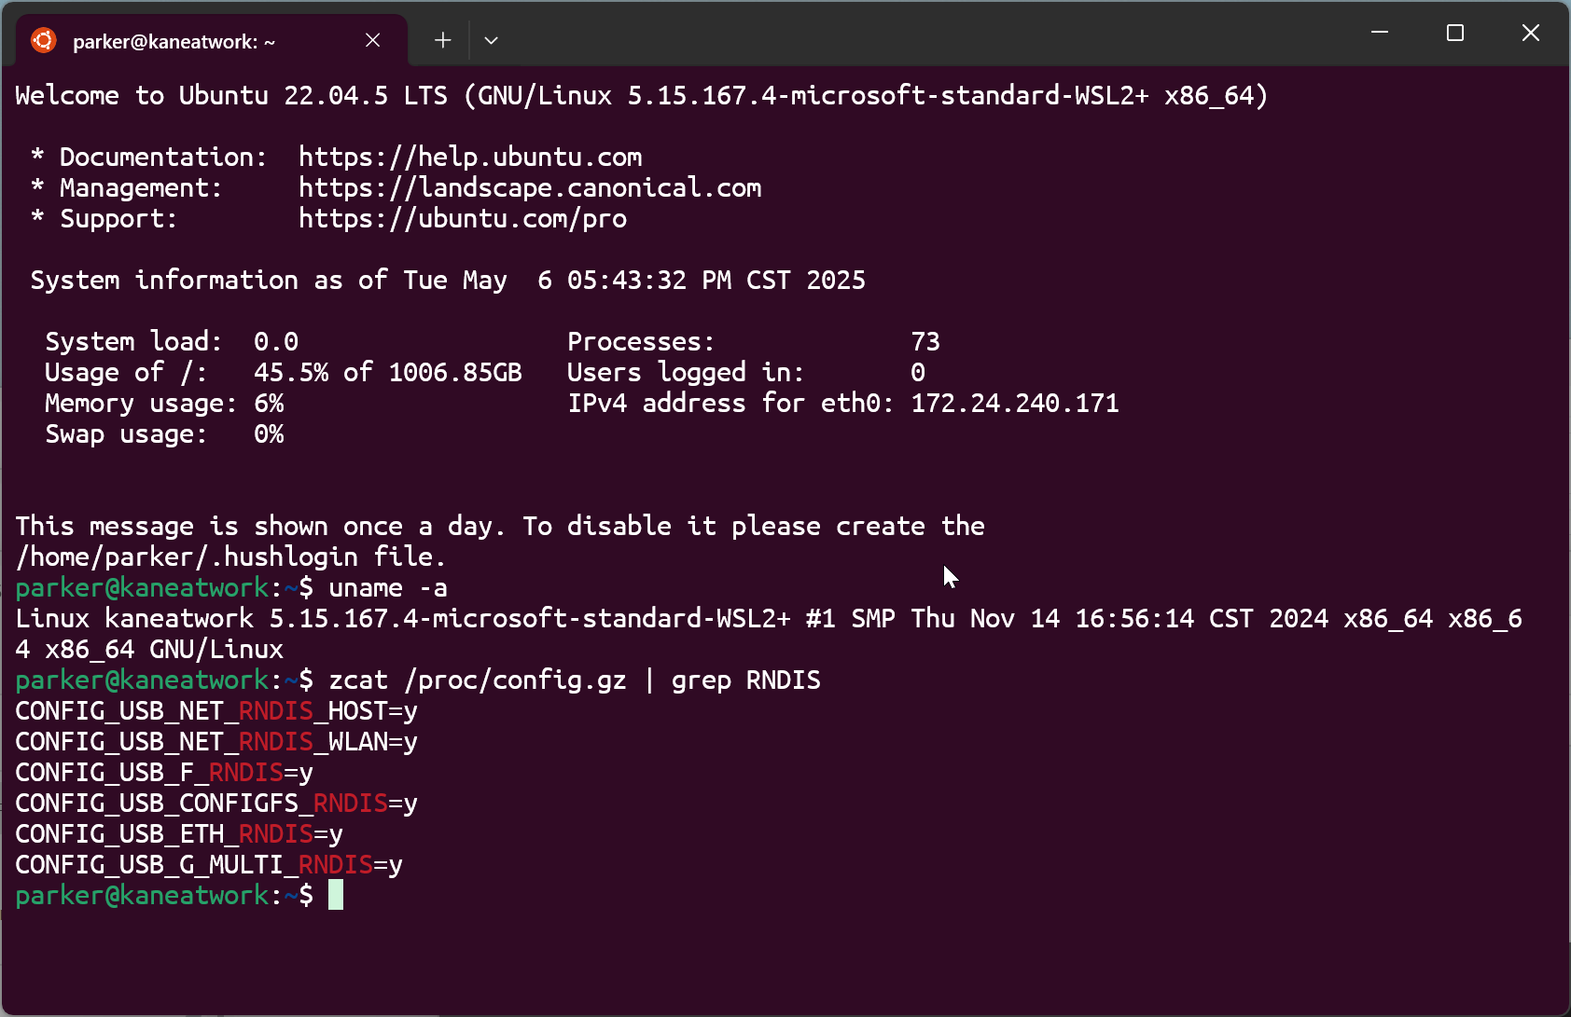Click the https://help.ubuntu.com documentation link
Image resolution: width=1571 pixels, height=1017 pixels.
point(470,157)
